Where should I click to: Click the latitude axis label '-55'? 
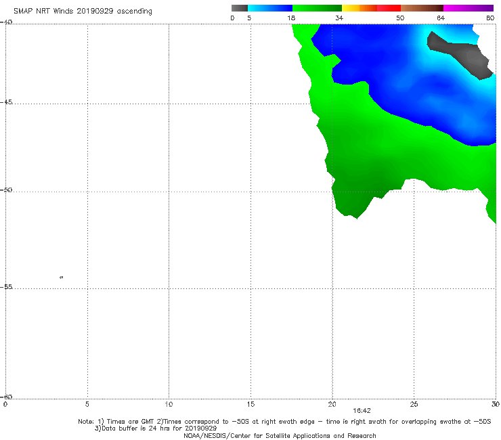point(6,287)
